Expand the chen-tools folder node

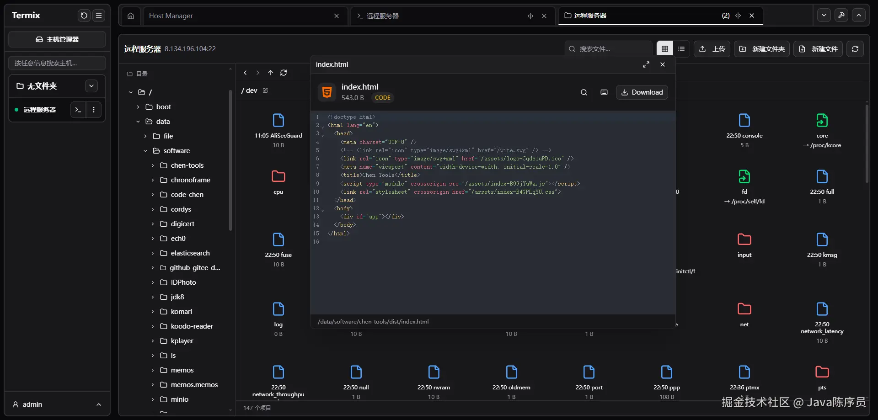[x=153, y=165]
